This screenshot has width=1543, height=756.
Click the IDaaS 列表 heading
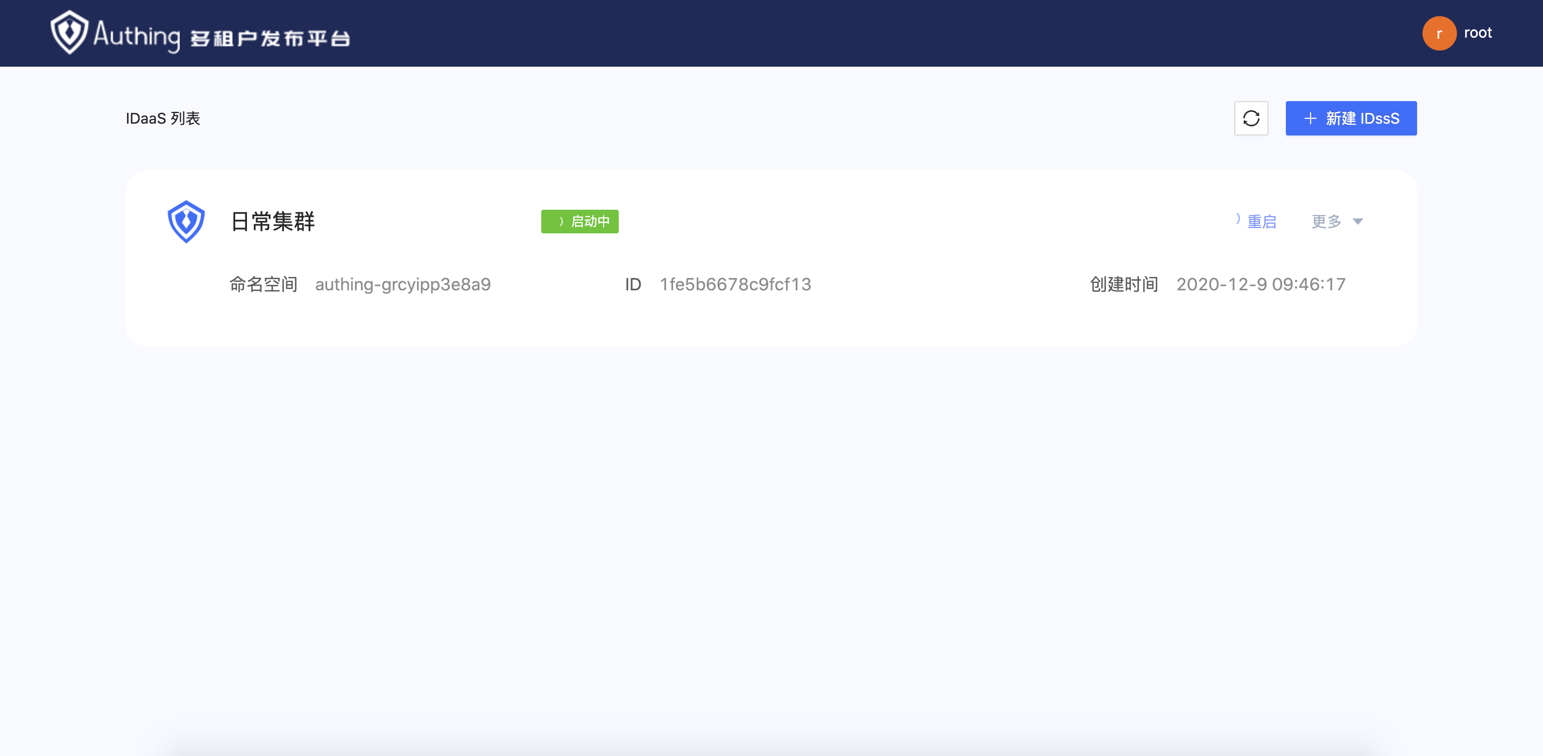point(162,118)
